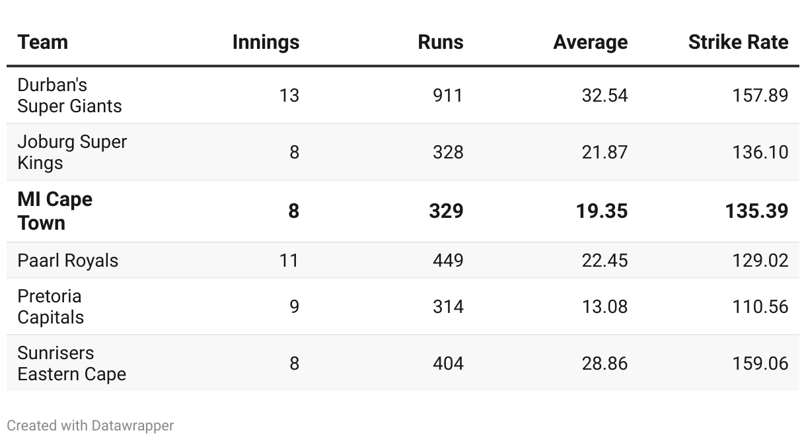
Task: Select the Joburg Super Kings team name
Action: [x=72, y=153]
